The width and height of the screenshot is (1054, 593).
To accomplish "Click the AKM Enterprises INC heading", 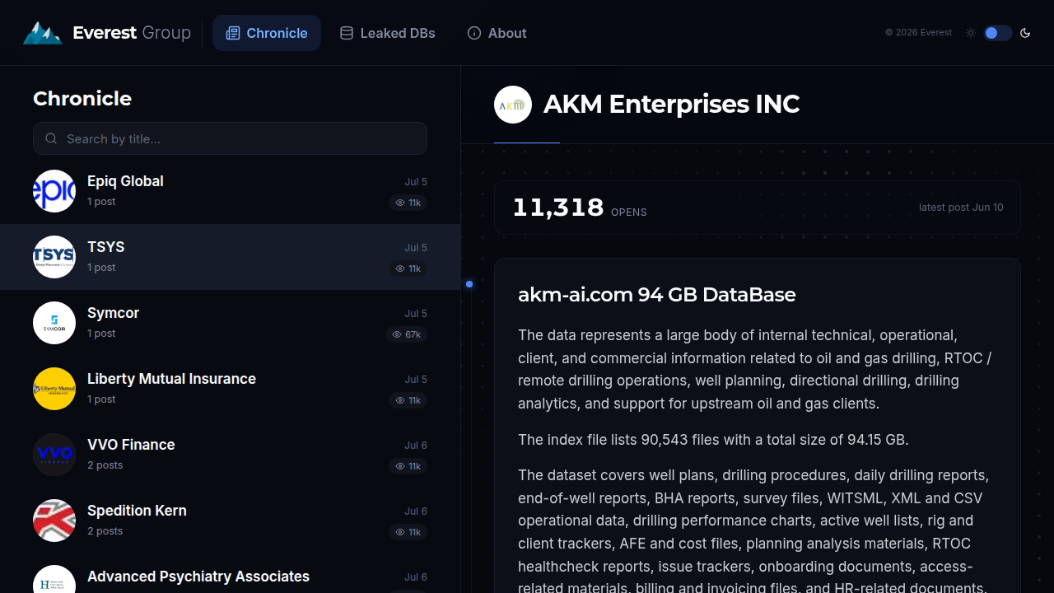I will tap(671, 105).
